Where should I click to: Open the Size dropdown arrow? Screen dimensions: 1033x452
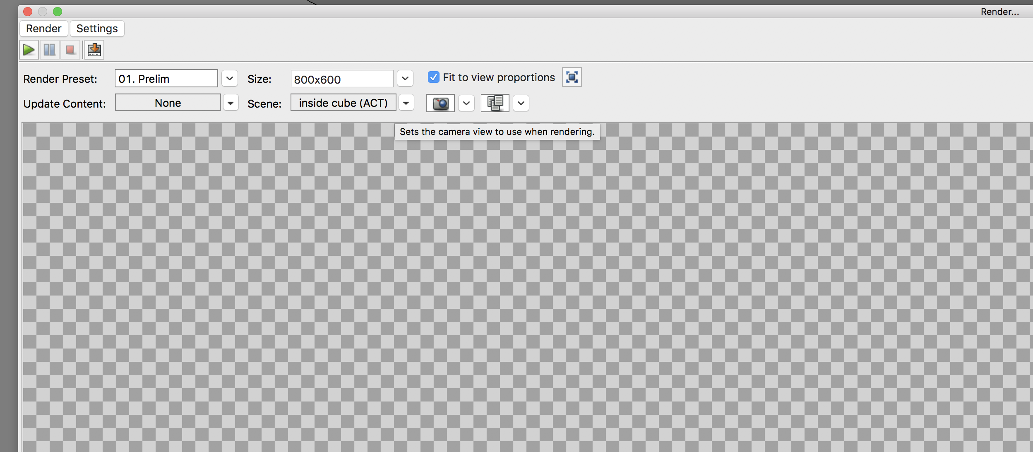(405, 78)
